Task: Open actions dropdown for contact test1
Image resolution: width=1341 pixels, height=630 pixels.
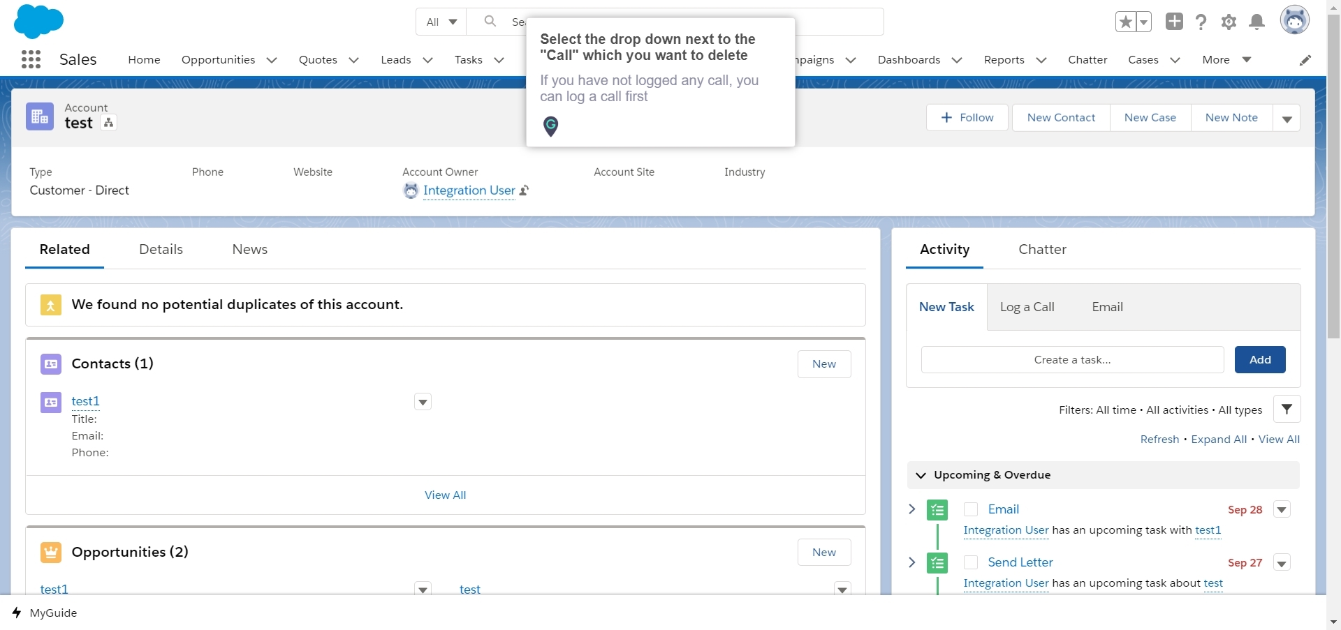Action: [423, 402]
